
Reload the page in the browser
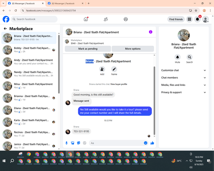(16, 11)
